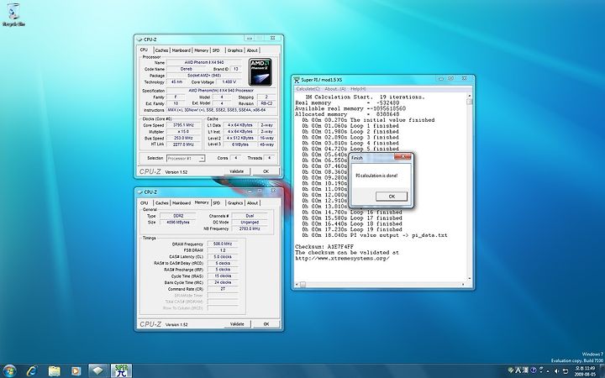Open Windows Explorer folder in taskbar
The image size is (605, 378).
(x=54, y=371)
